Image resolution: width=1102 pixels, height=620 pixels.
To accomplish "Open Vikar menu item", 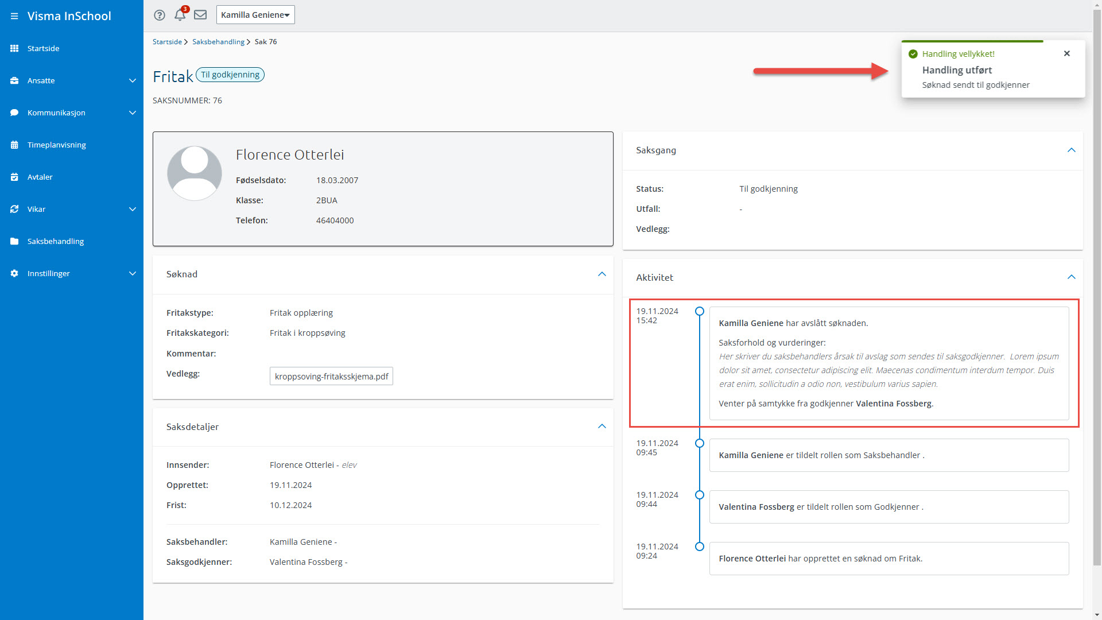I will [x=36, y=209].
